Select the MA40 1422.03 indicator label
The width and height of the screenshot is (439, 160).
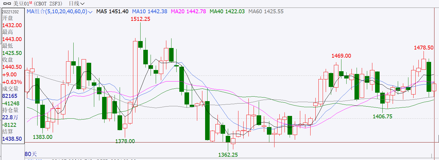click(x=227, y=11)
